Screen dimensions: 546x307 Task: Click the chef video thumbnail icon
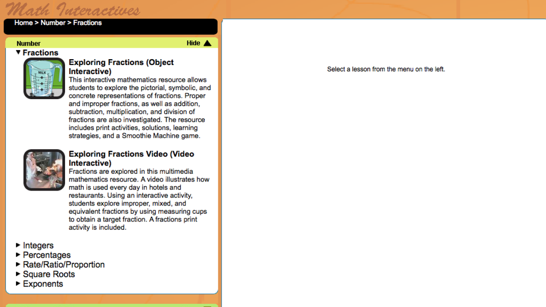(x=44, y=170)
